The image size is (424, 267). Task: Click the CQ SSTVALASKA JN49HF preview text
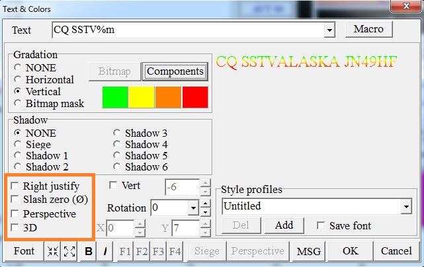click(x=306, y=62)
